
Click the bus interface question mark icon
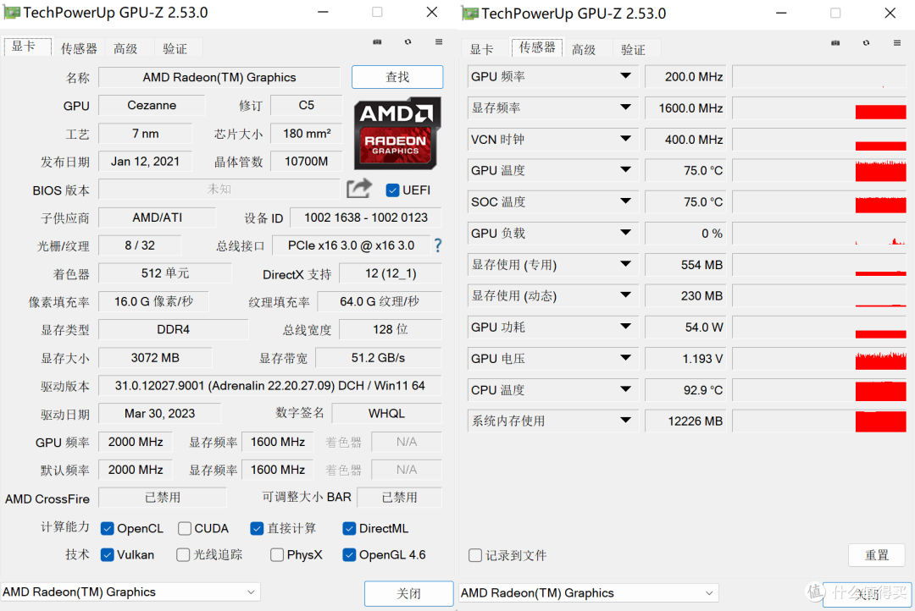[438, 245]
